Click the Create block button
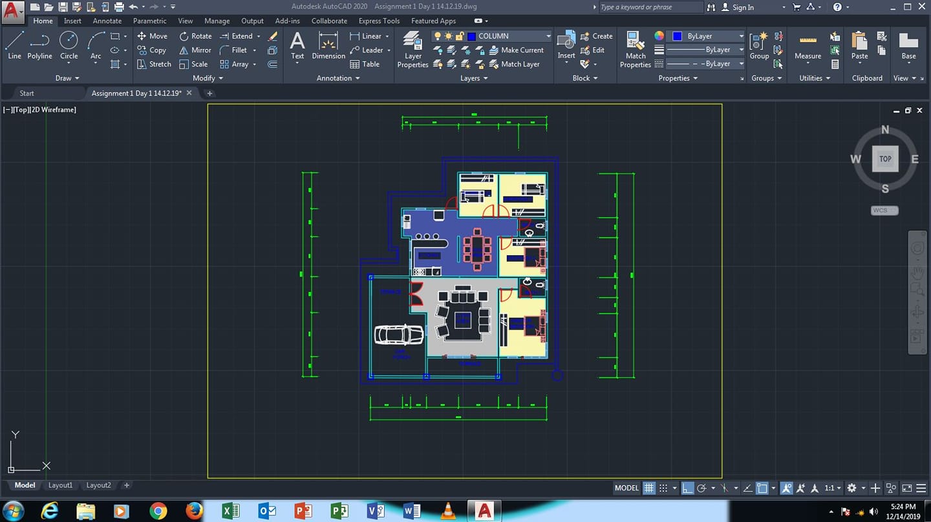The width and height of the screenshot is (931, 522). (x=596, y=36)
